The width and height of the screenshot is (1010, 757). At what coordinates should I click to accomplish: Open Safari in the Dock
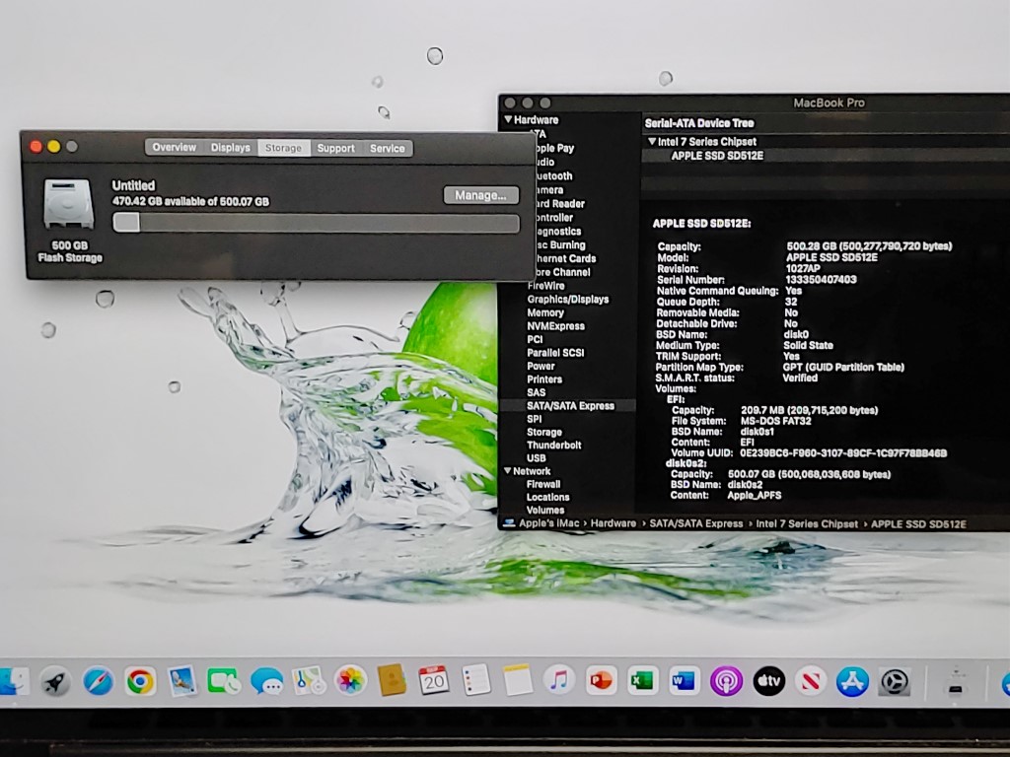tap(98, 682)
